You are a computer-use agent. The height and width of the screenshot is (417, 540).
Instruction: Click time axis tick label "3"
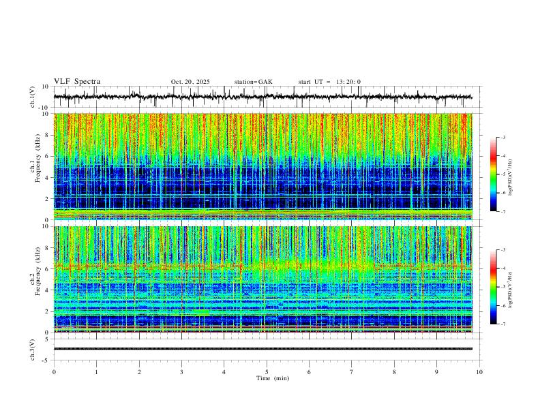pyautogui.click(x=181, y=372)
